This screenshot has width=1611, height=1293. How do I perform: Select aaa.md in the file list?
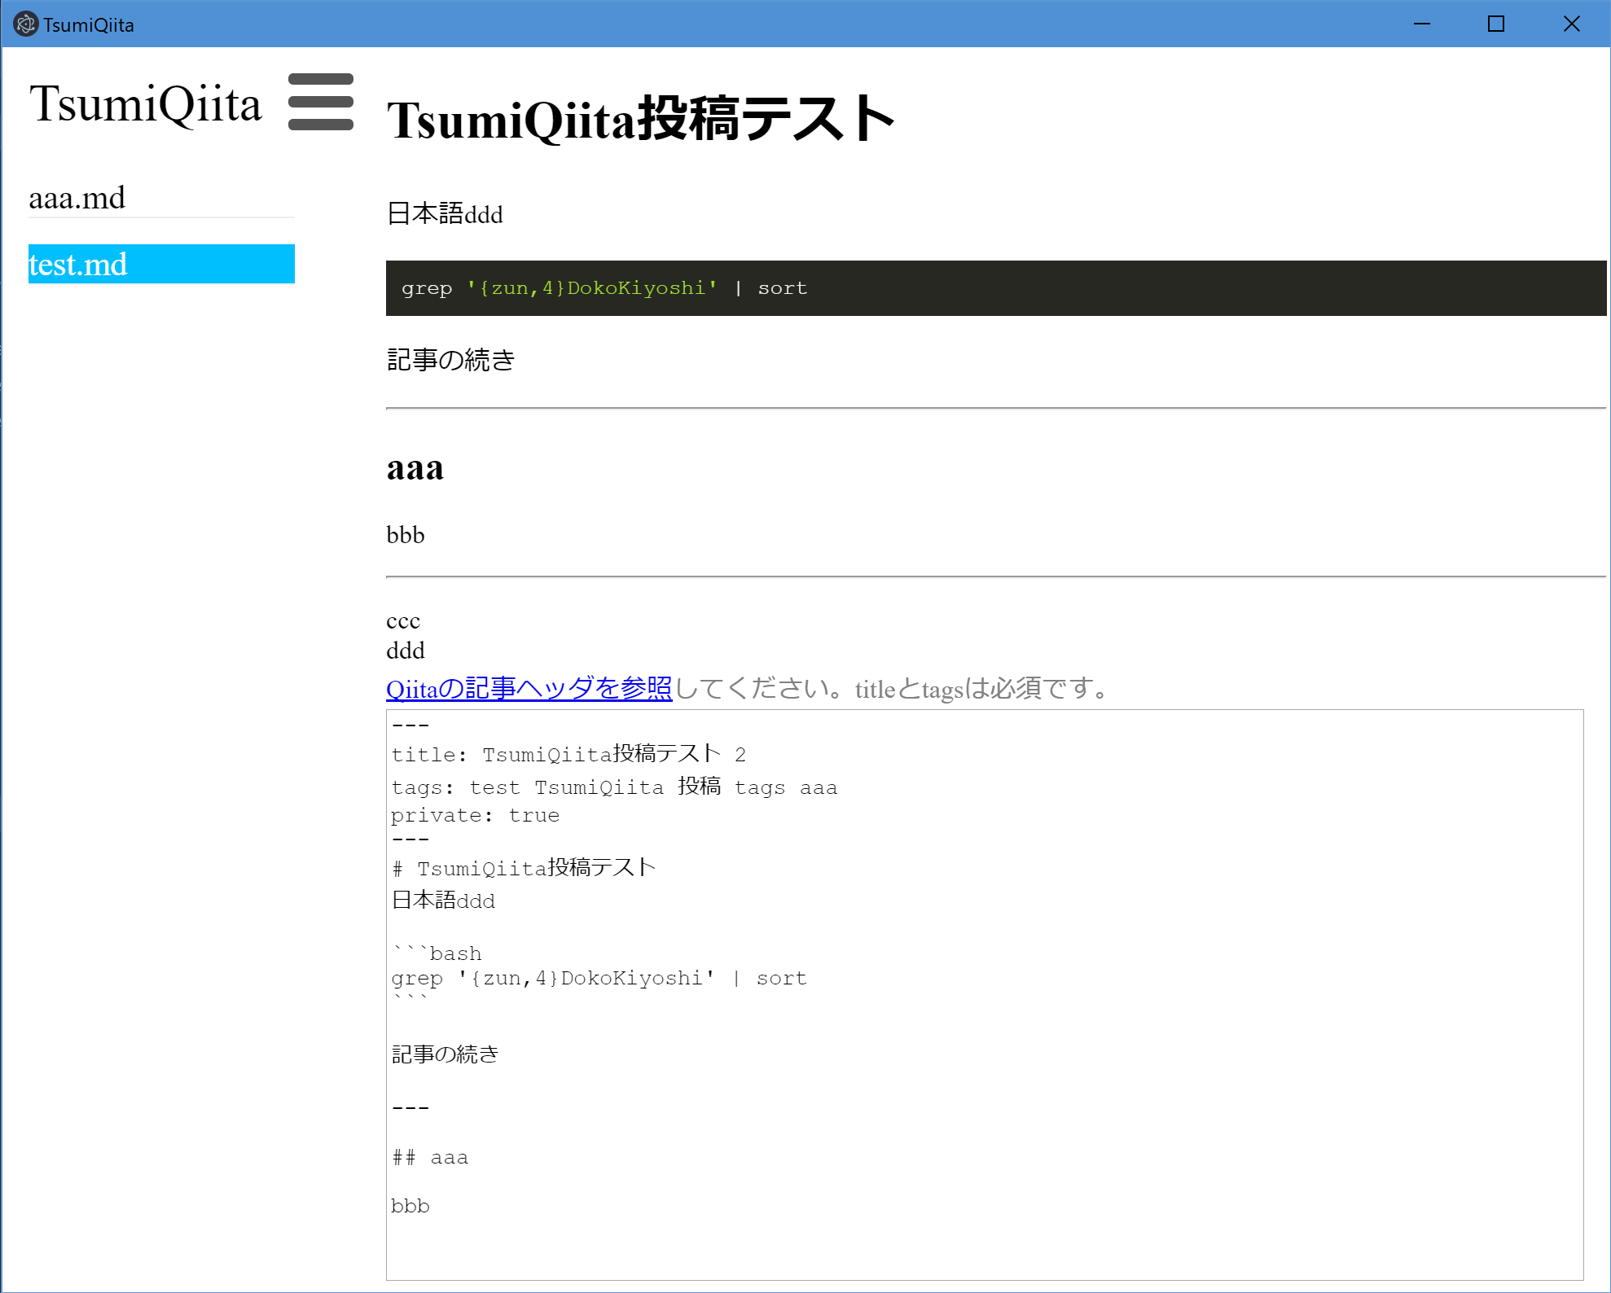tap(77, 198)
